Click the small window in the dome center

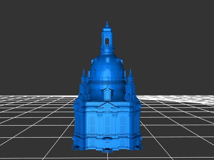[x=107, y=73]
